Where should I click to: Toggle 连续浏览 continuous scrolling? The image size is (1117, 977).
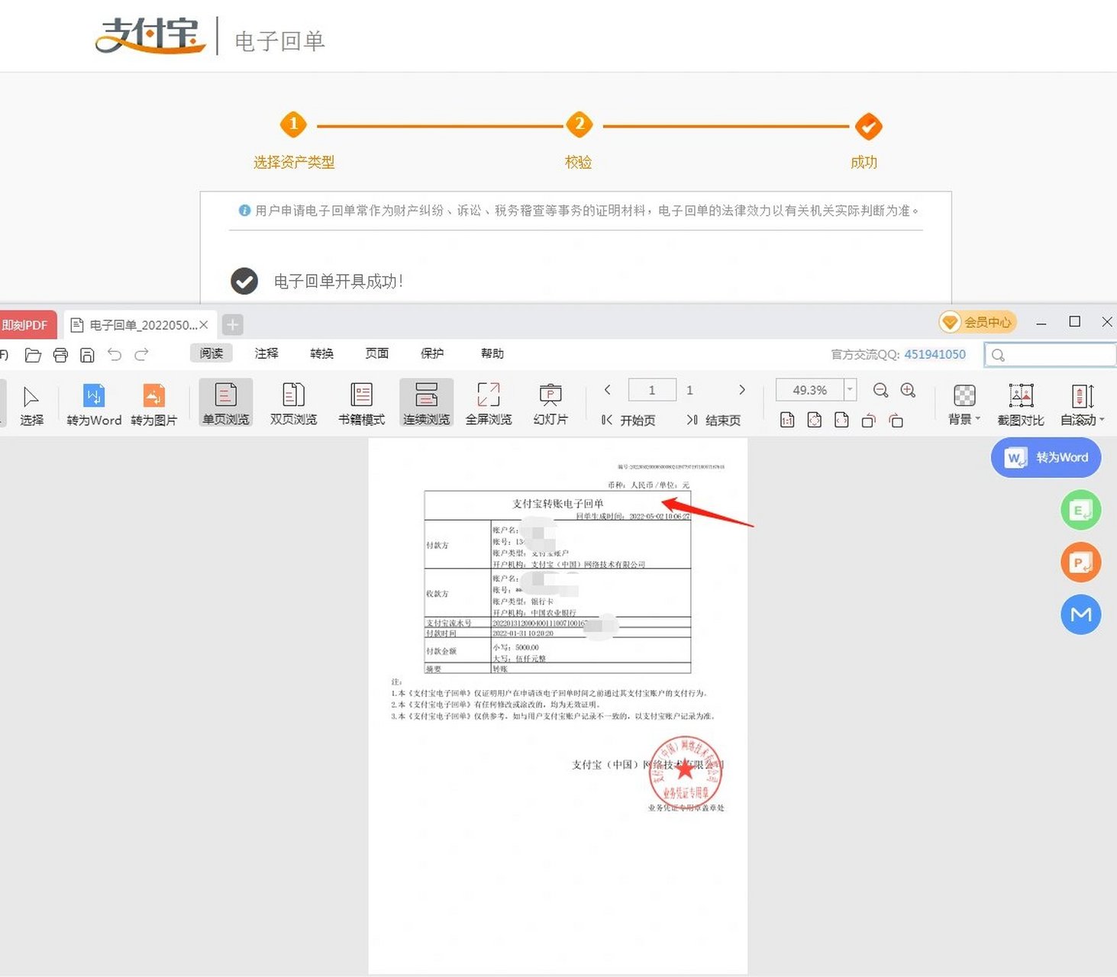point(426,404)
